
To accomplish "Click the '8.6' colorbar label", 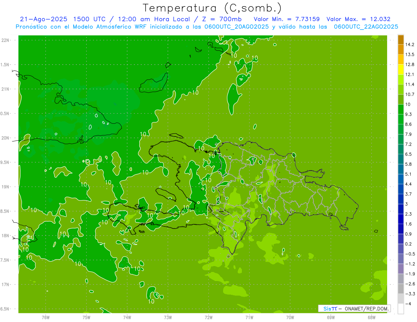I will (x=408, y=124).
